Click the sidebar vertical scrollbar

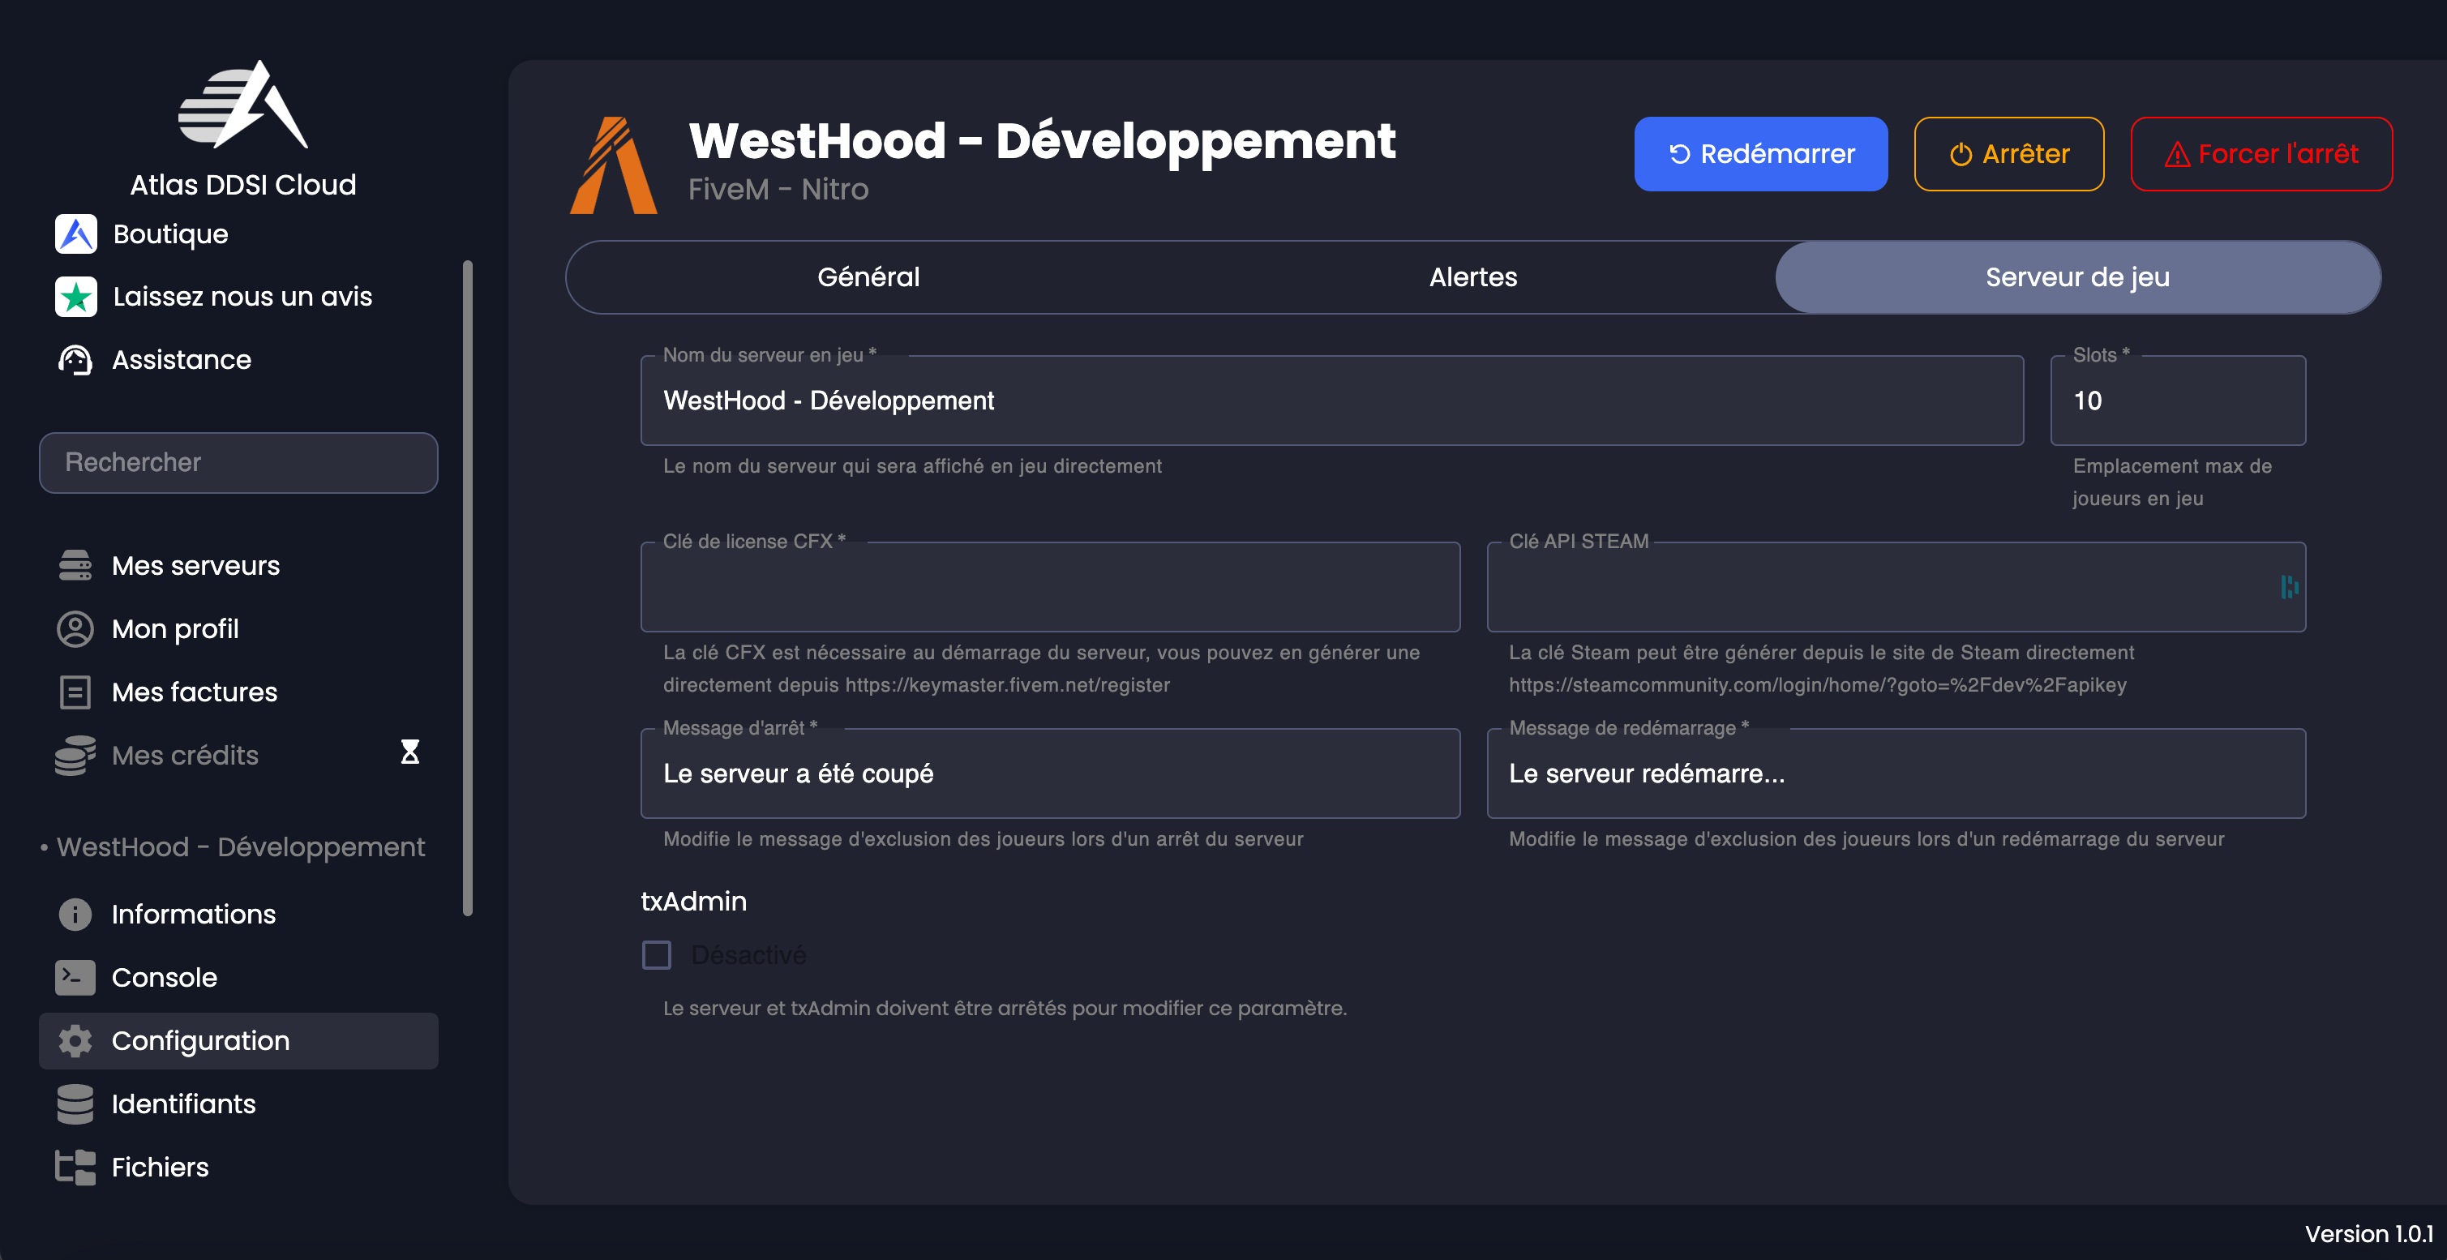pyautogui.click(x=466, y=587)
